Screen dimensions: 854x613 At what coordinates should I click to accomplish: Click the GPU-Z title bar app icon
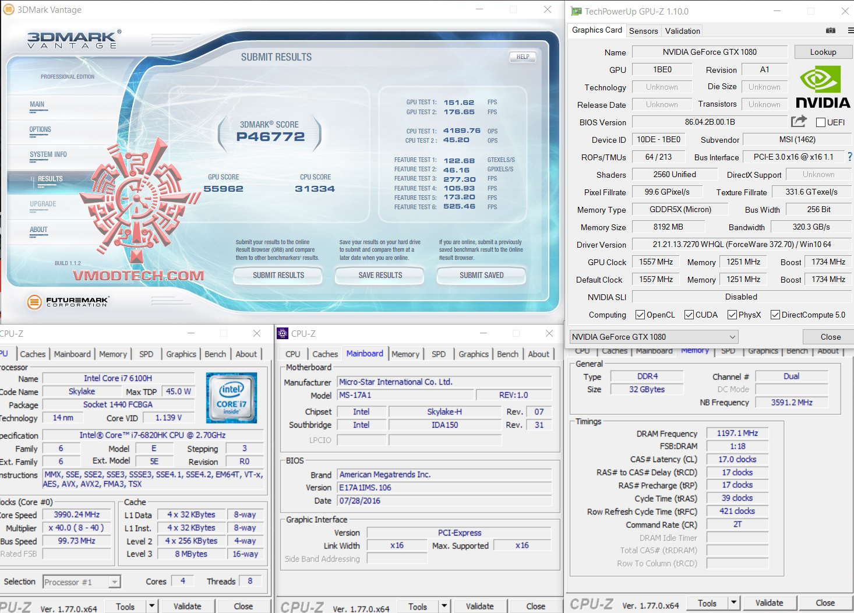pos(576,11)
